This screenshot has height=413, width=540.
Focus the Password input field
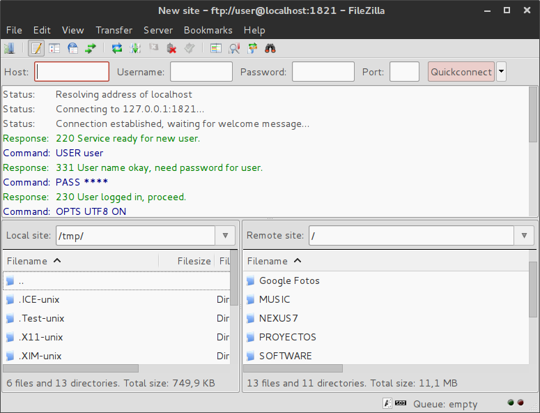[323, 72]
